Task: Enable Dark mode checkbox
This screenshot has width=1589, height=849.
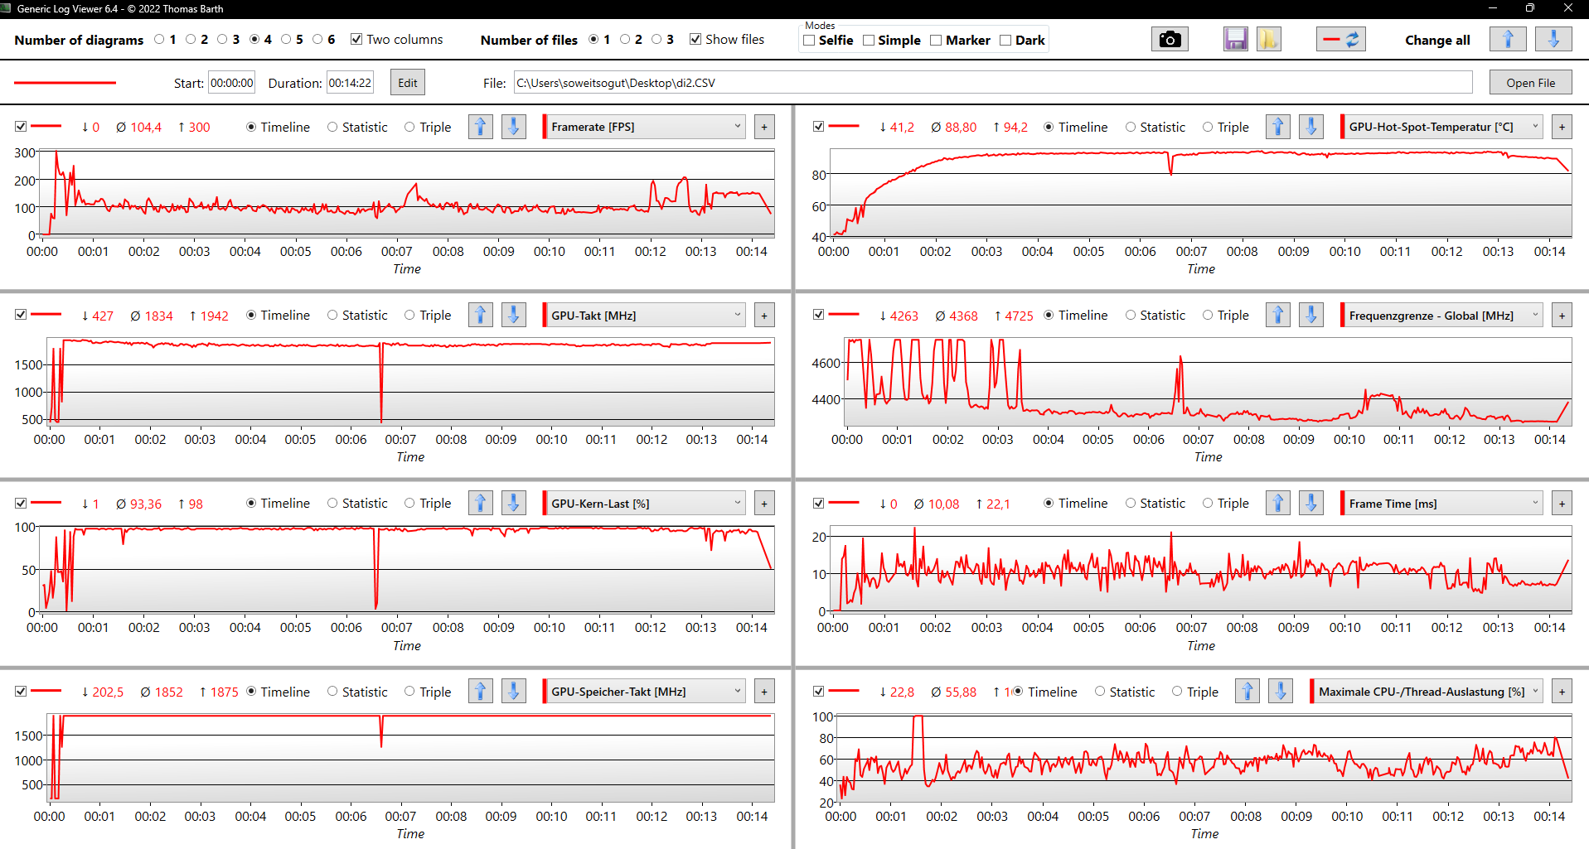Action: click(x=1005, y=40)
